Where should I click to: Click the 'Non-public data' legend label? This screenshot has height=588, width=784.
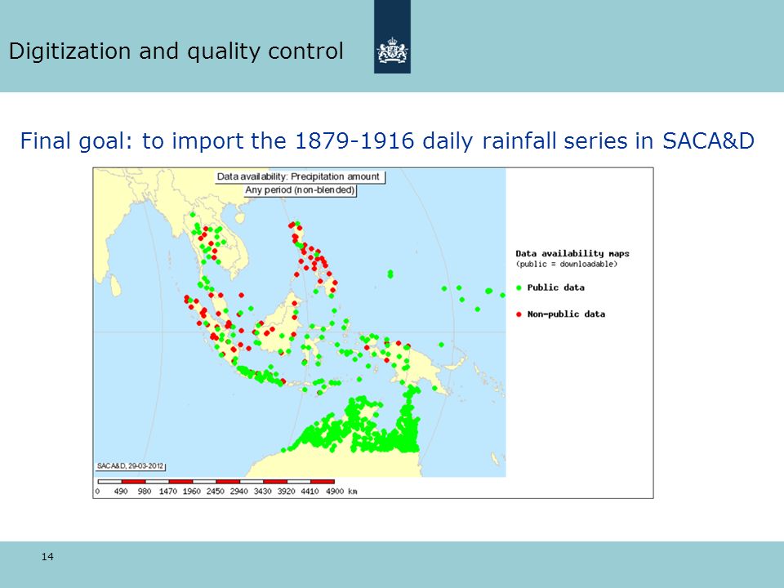566,314
